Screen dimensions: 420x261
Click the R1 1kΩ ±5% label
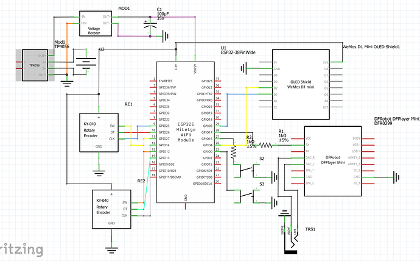pos(284,135)
